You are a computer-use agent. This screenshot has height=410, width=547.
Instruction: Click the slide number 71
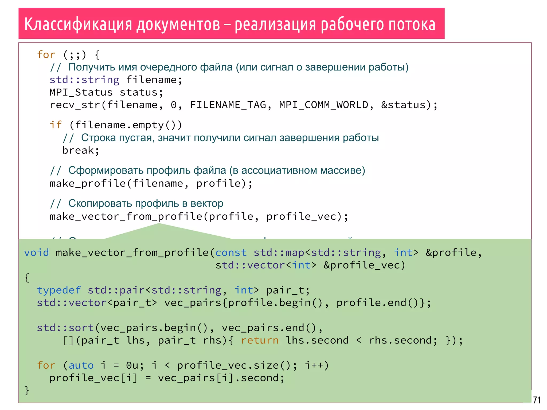pyautogui.click(x=537, y=400)
